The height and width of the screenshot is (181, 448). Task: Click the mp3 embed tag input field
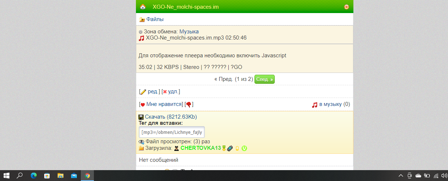point(172,132)
